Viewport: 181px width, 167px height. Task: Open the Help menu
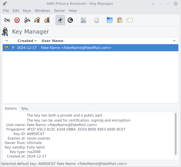coord(73,11)
